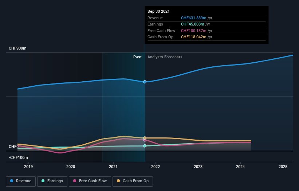The width and height of the screenshot is (299, 191).
Task: Click the 2024 x-axis label
Action: (240, 167)
